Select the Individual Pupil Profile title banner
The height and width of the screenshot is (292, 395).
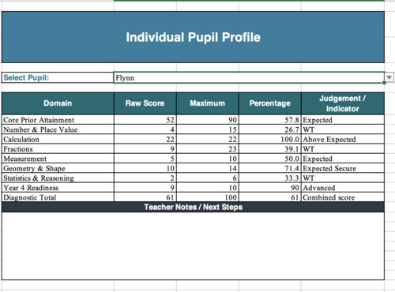(193, 37)
